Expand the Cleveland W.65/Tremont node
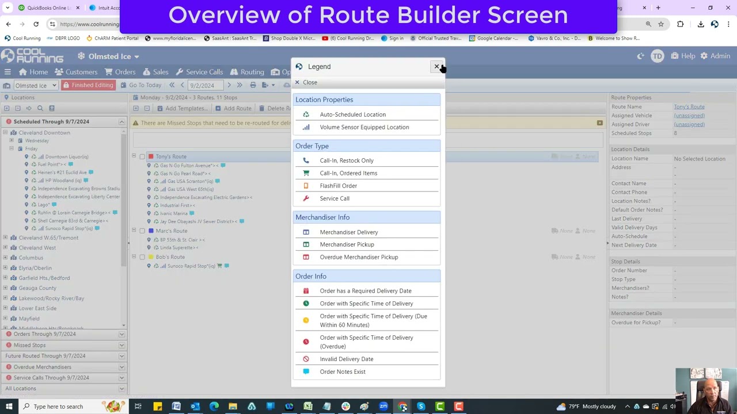 [x=5, y=237]
